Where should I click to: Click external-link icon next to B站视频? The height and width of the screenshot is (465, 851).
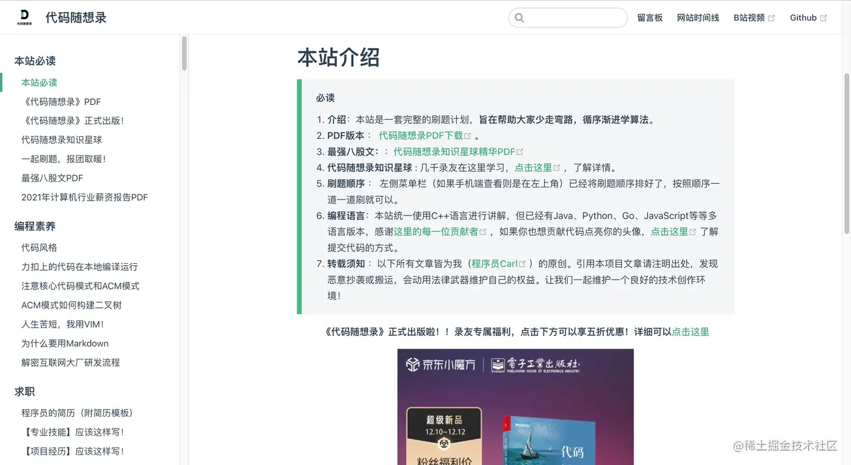point(771,18)
